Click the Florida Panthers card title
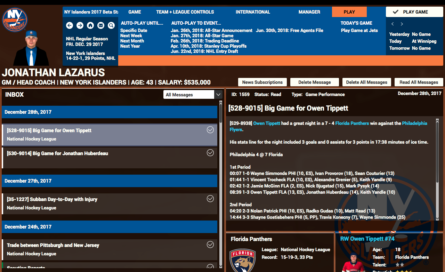 tap(251, 239)
